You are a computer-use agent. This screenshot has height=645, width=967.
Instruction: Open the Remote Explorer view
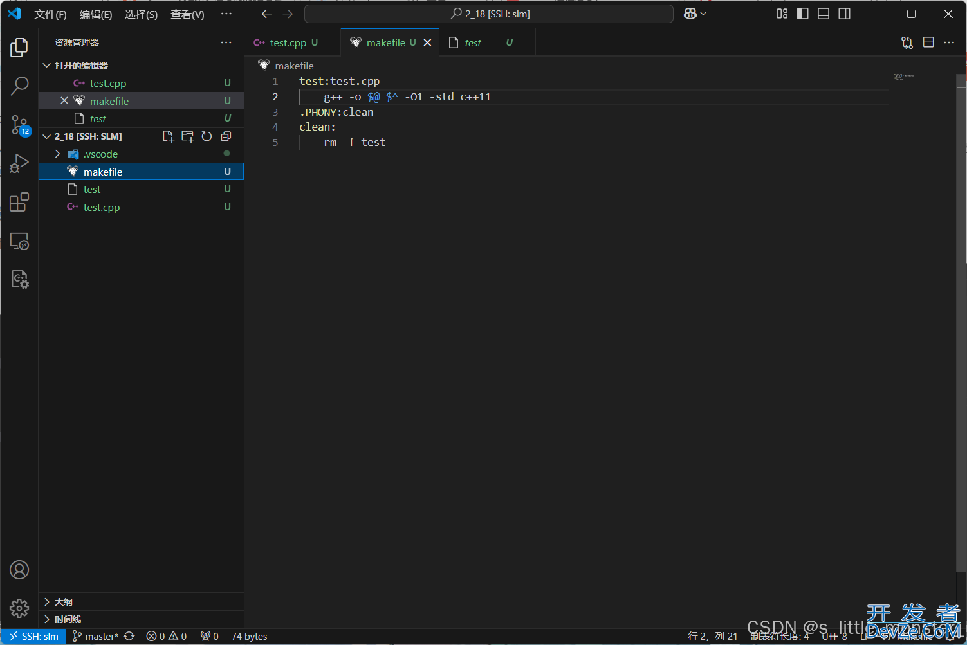(19, 241)
